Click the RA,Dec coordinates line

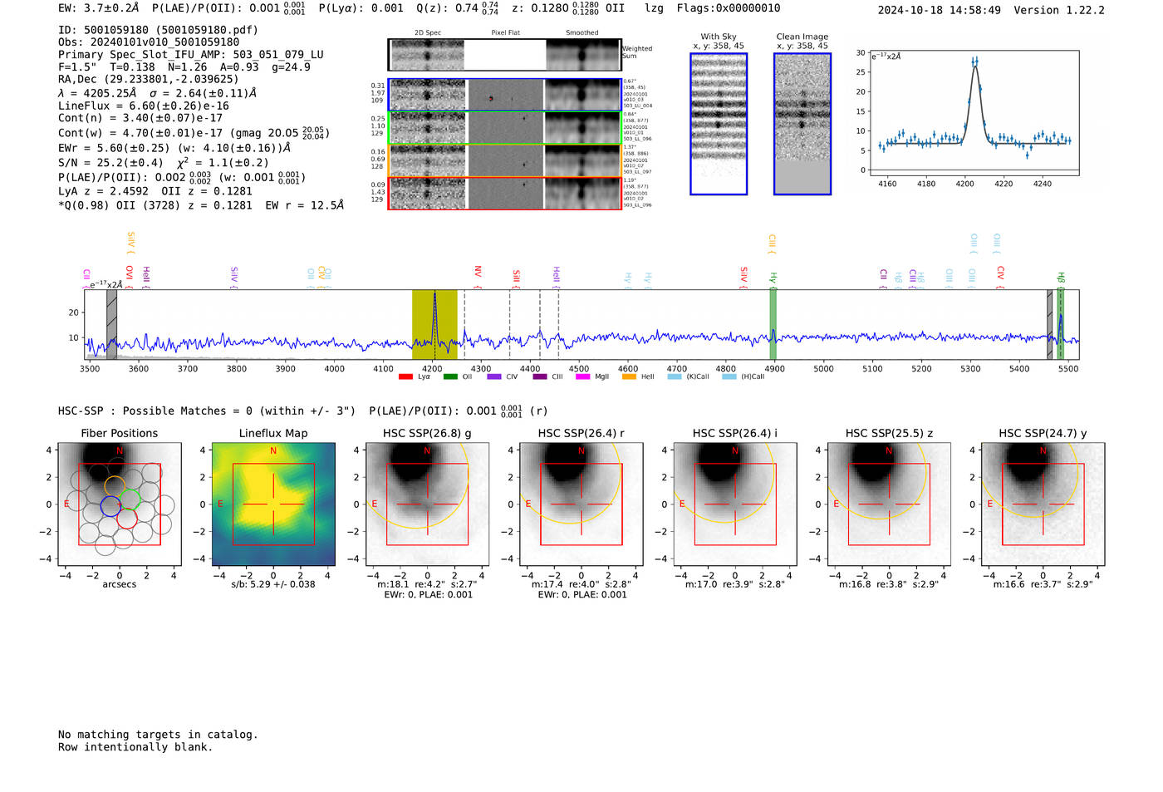[148, 80]
